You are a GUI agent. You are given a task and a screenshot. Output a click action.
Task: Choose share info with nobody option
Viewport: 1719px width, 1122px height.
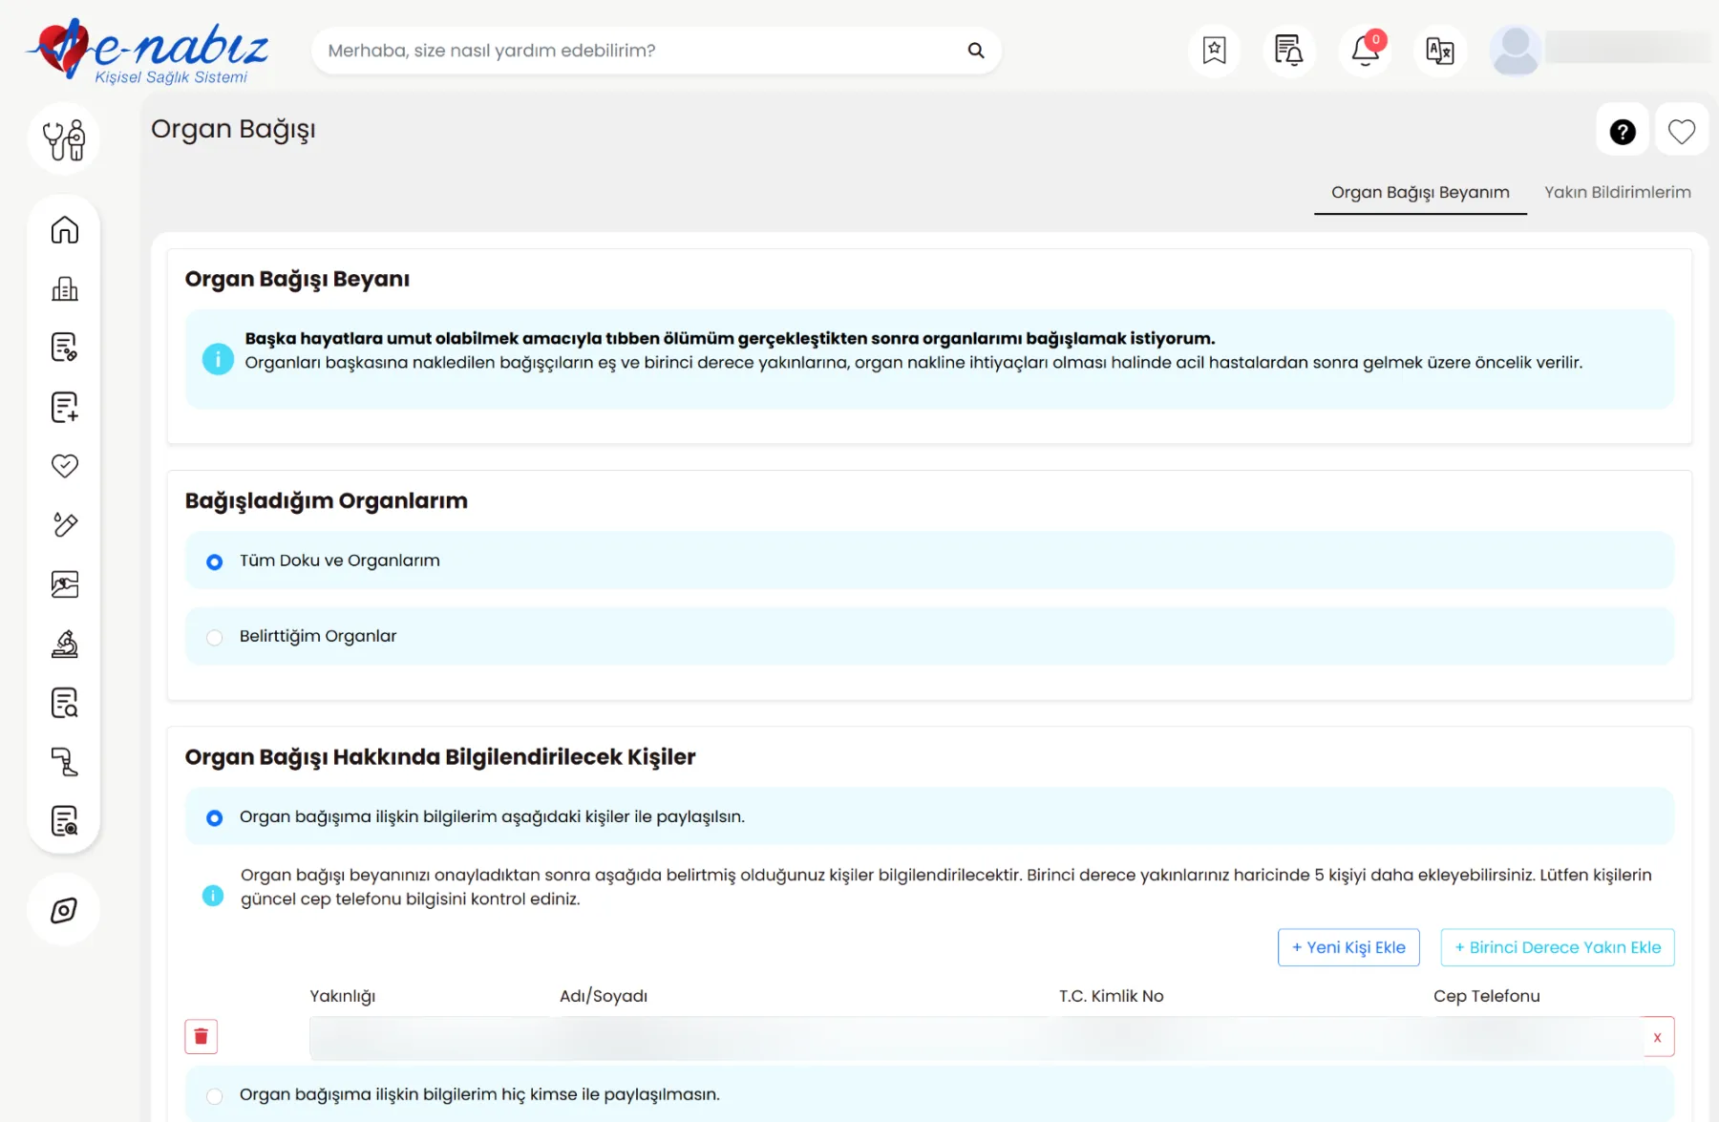coord(215,1095)
